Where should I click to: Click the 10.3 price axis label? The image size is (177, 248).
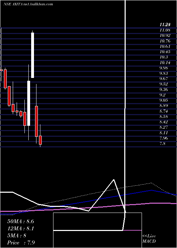point(164,57)
